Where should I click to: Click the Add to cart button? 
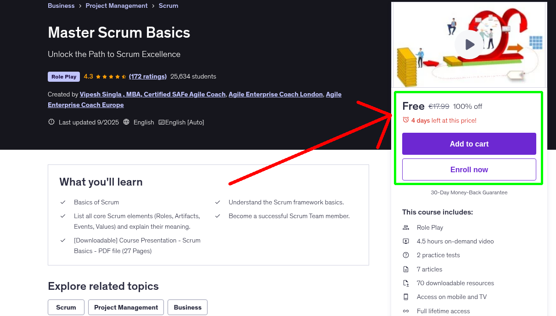469,144
